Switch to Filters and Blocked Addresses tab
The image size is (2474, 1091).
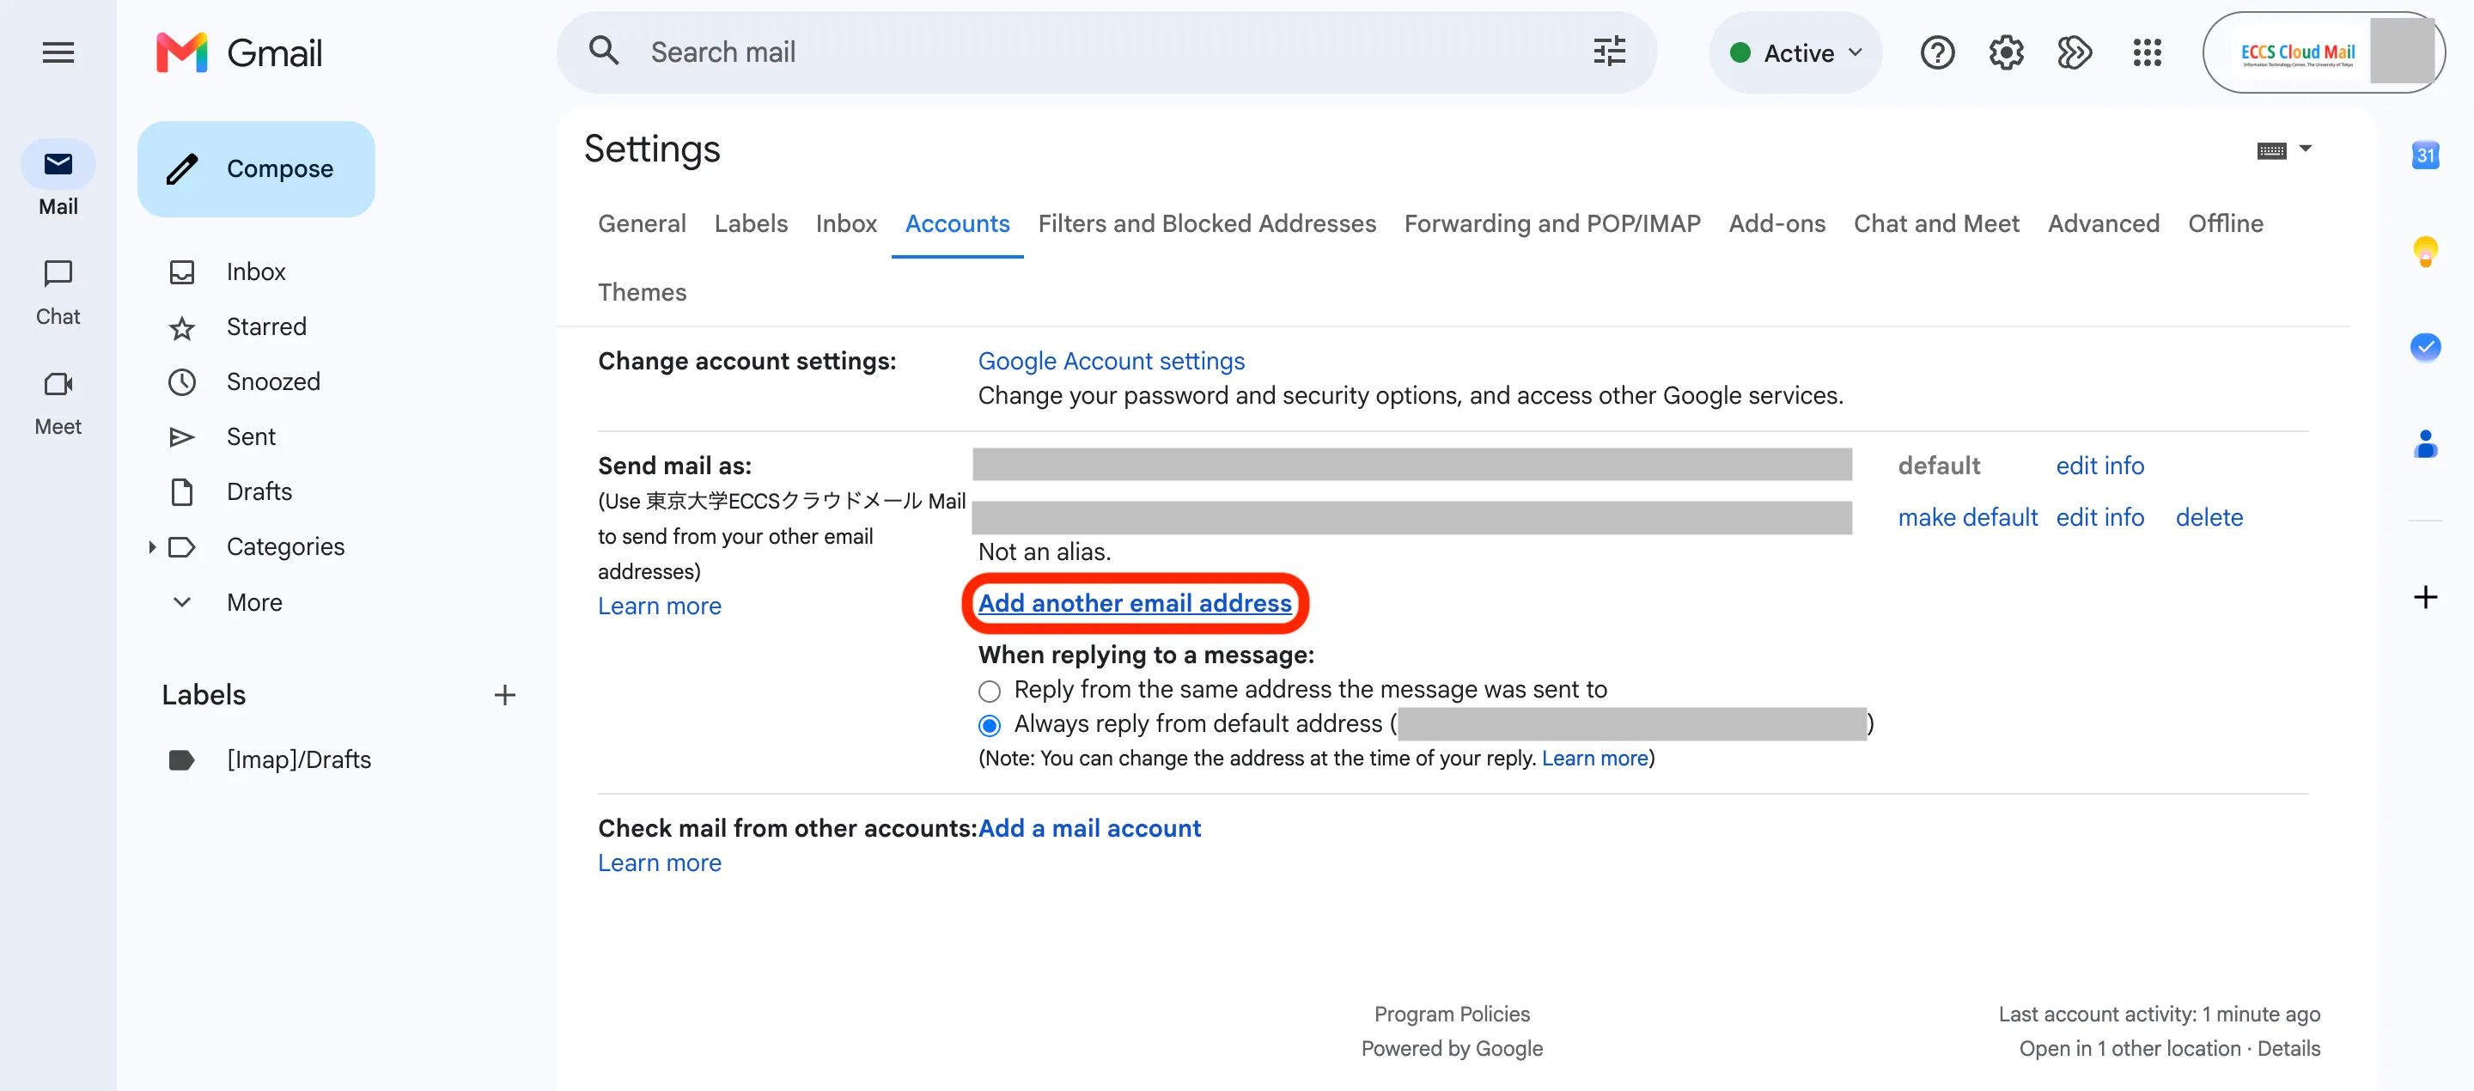click(x=1206, y=223)
